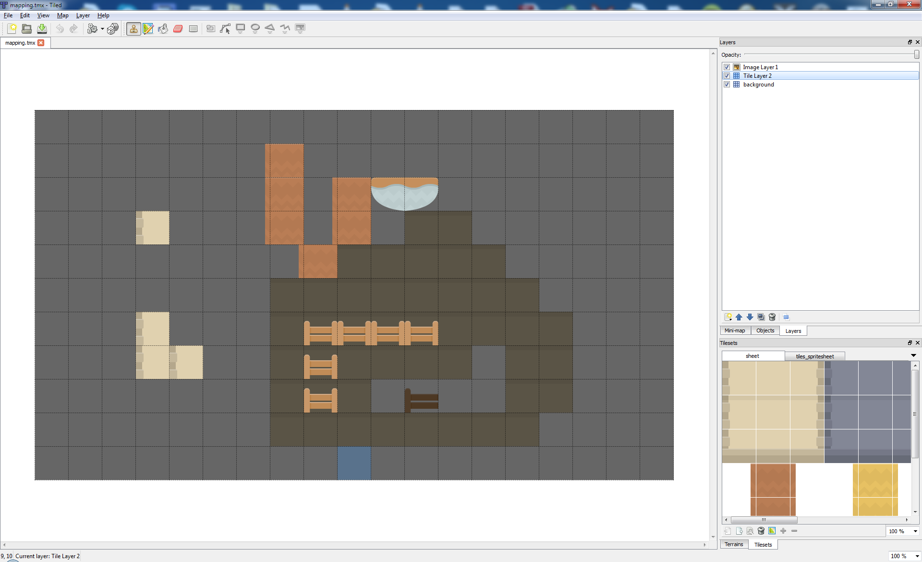922x562 pixels.
Task: Pick the orange-brown tile in tileset
Action: point(773,489)
